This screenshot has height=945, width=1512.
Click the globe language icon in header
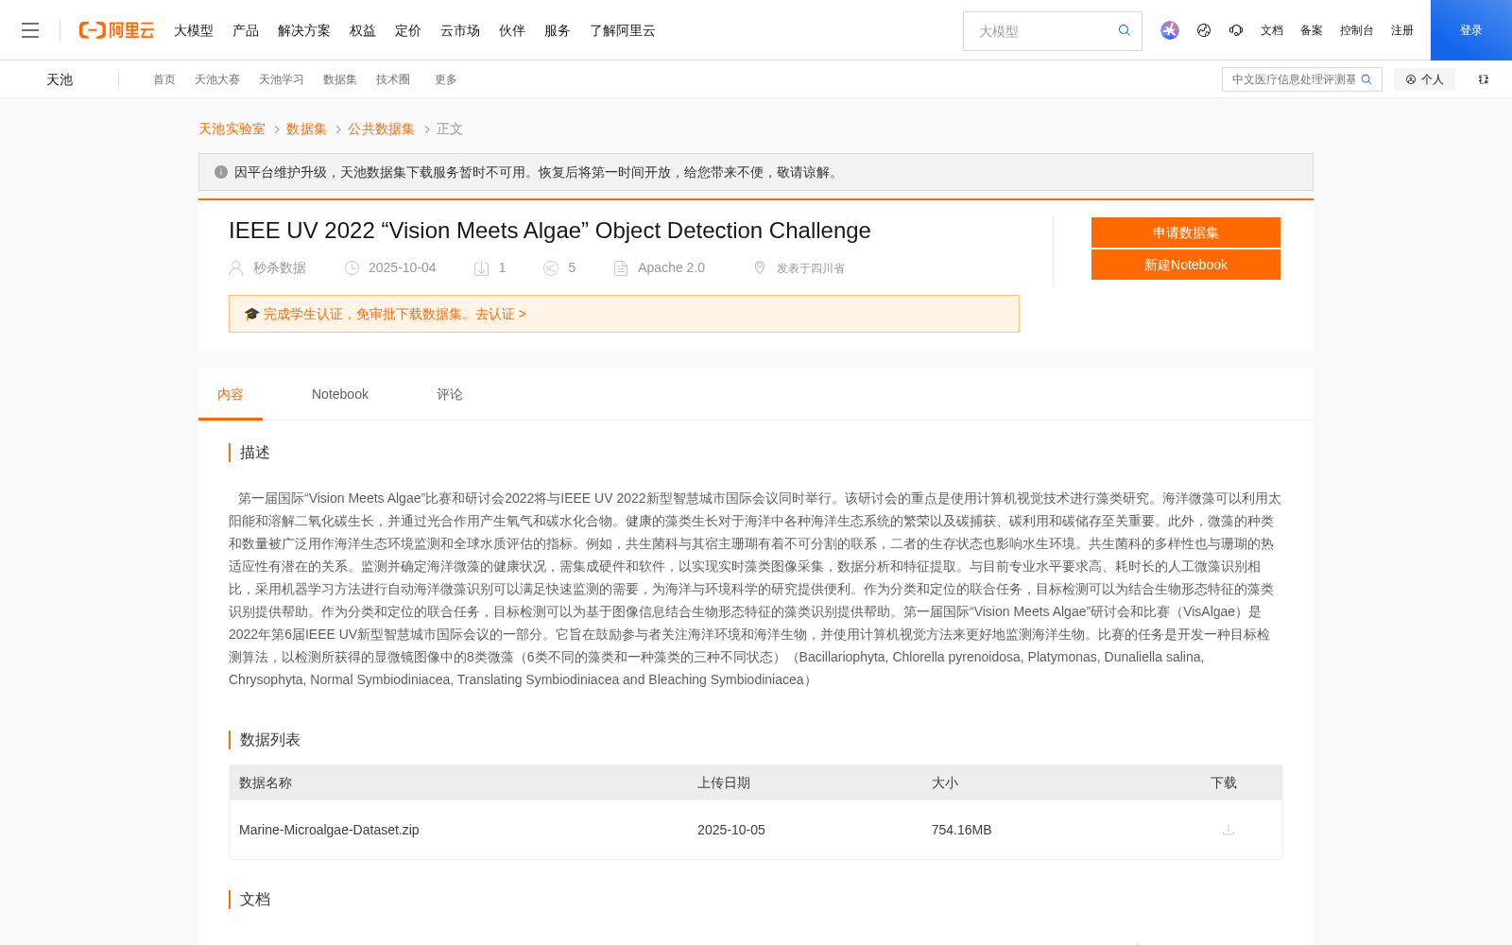click(1204, 30)
